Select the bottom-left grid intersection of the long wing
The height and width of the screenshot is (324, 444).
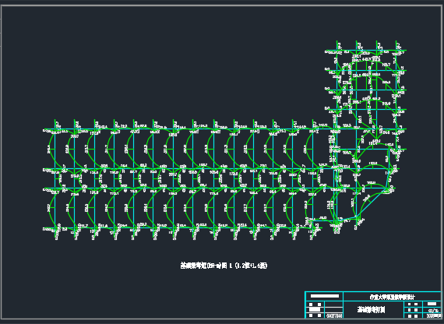click(x=55, y=227)
